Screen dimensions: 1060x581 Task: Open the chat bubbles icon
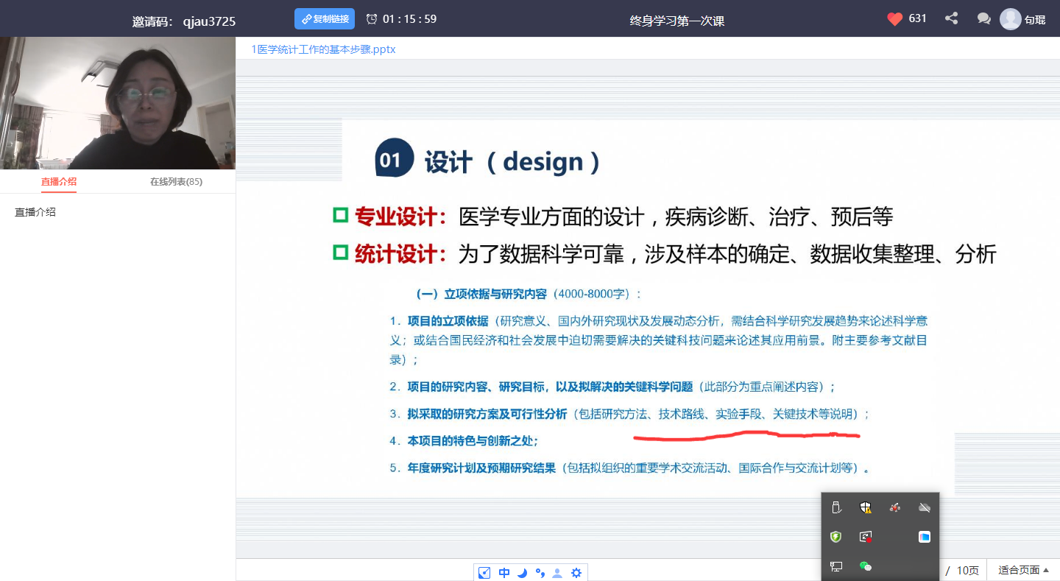coord(983,19)
